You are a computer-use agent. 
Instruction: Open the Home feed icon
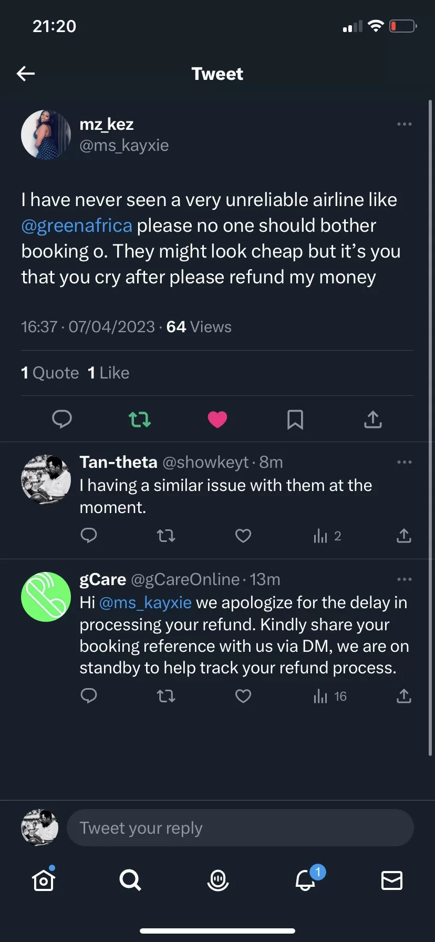point(44,880)
